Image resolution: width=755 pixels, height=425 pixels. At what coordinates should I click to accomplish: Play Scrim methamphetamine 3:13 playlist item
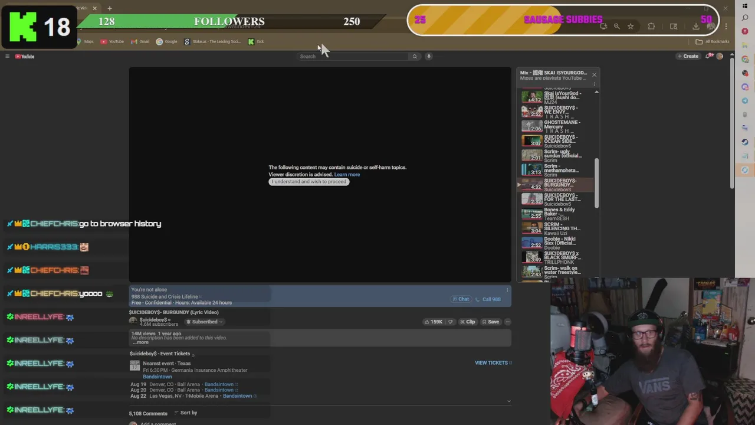coord(557,170)
